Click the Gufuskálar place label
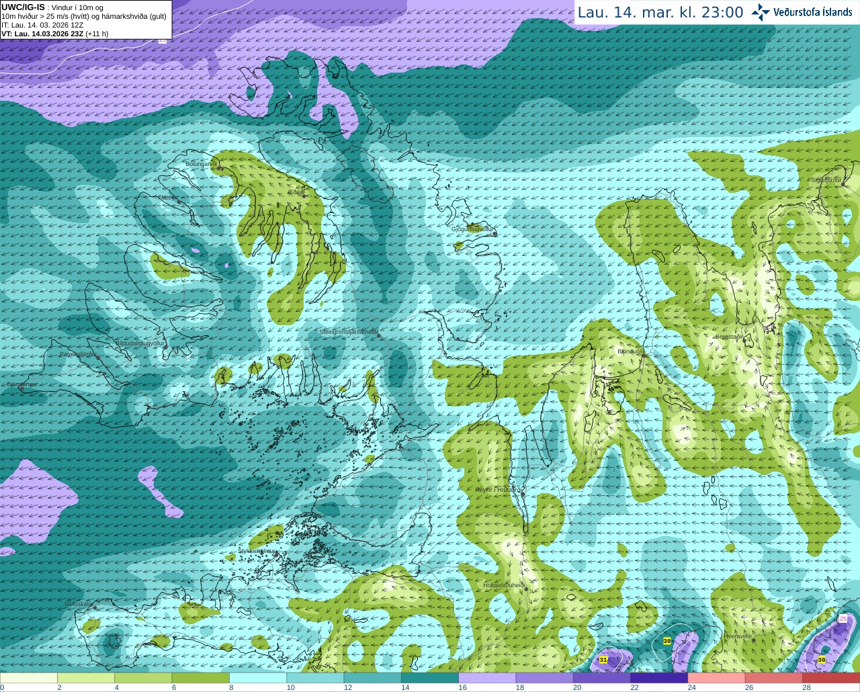 click(78, 604)
